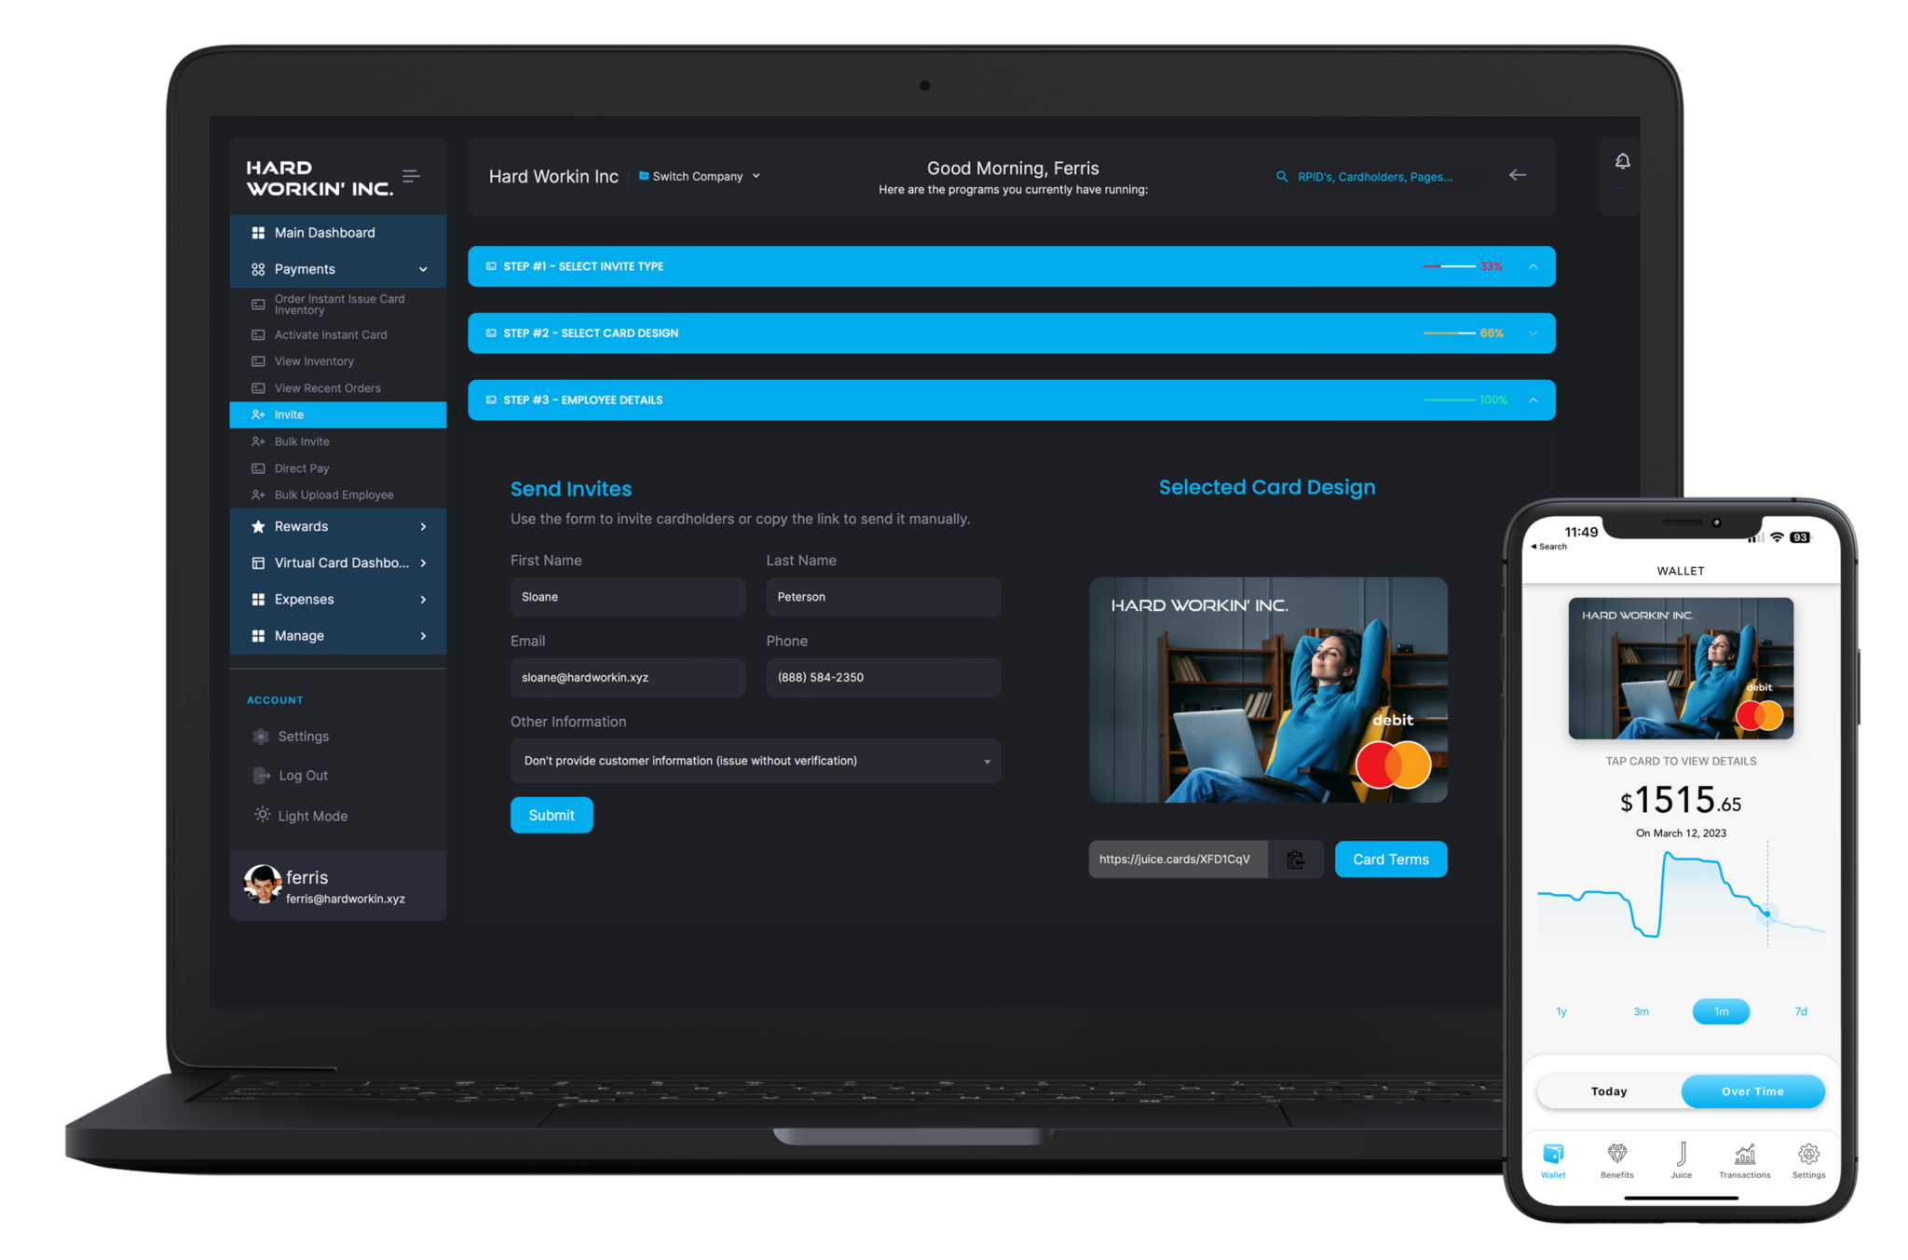
Task: Click the Virtual Card Dashboard icon
Action: coord(258,562)
